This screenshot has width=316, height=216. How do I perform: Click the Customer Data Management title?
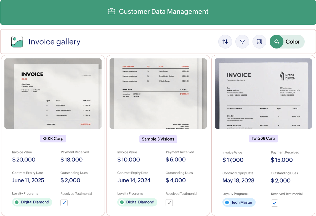pos(164,12)
